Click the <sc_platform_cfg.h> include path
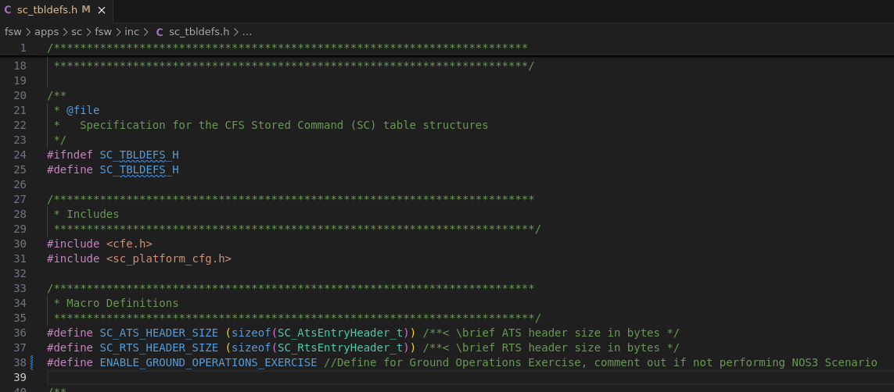This screenshot has height=392, width=894. pos(169,258)
